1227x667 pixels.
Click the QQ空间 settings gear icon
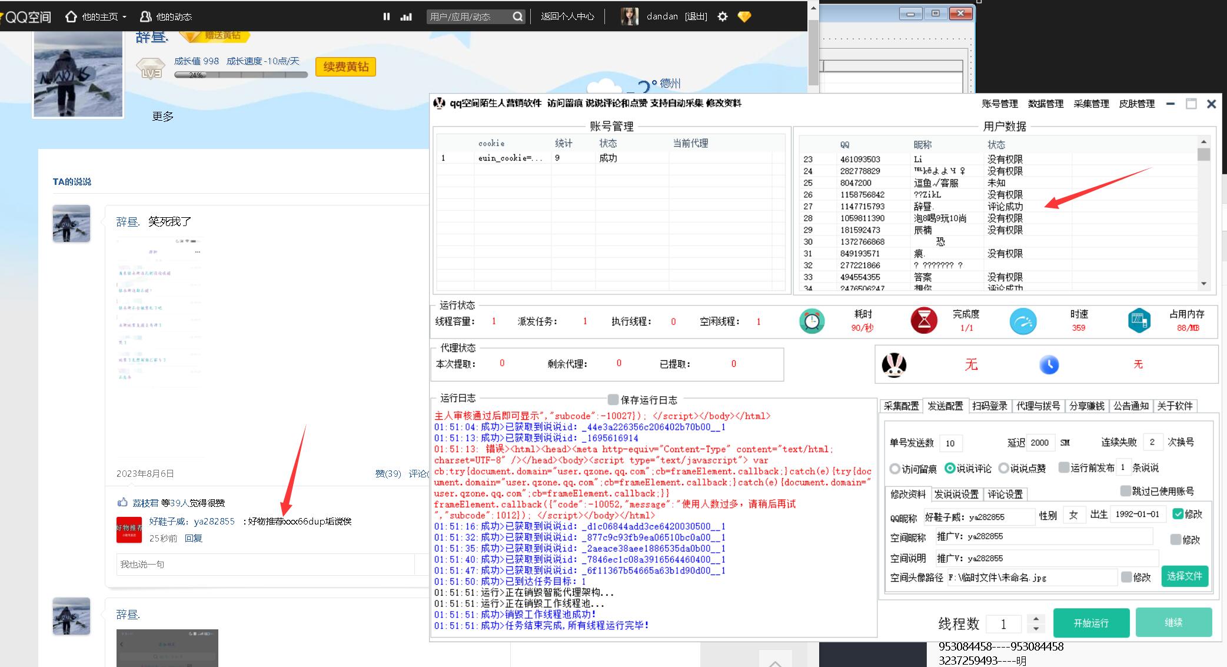point(723,16)
